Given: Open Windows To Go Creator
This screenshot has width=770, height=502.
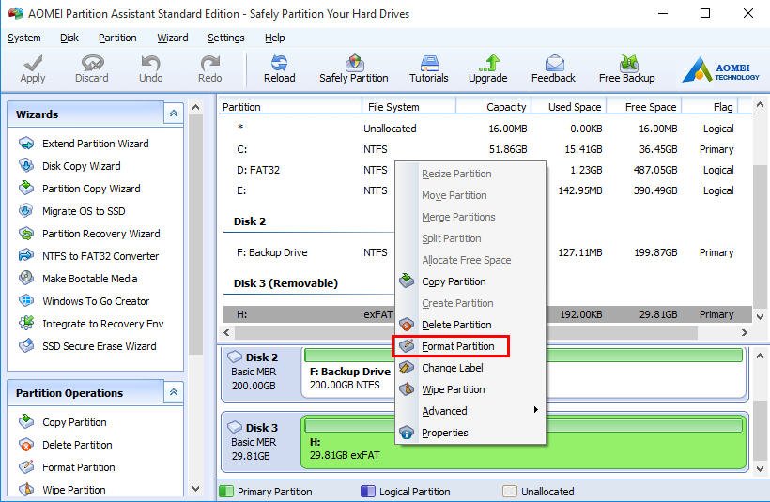Looking at the screenshot, I should click(x=96, y=301).
